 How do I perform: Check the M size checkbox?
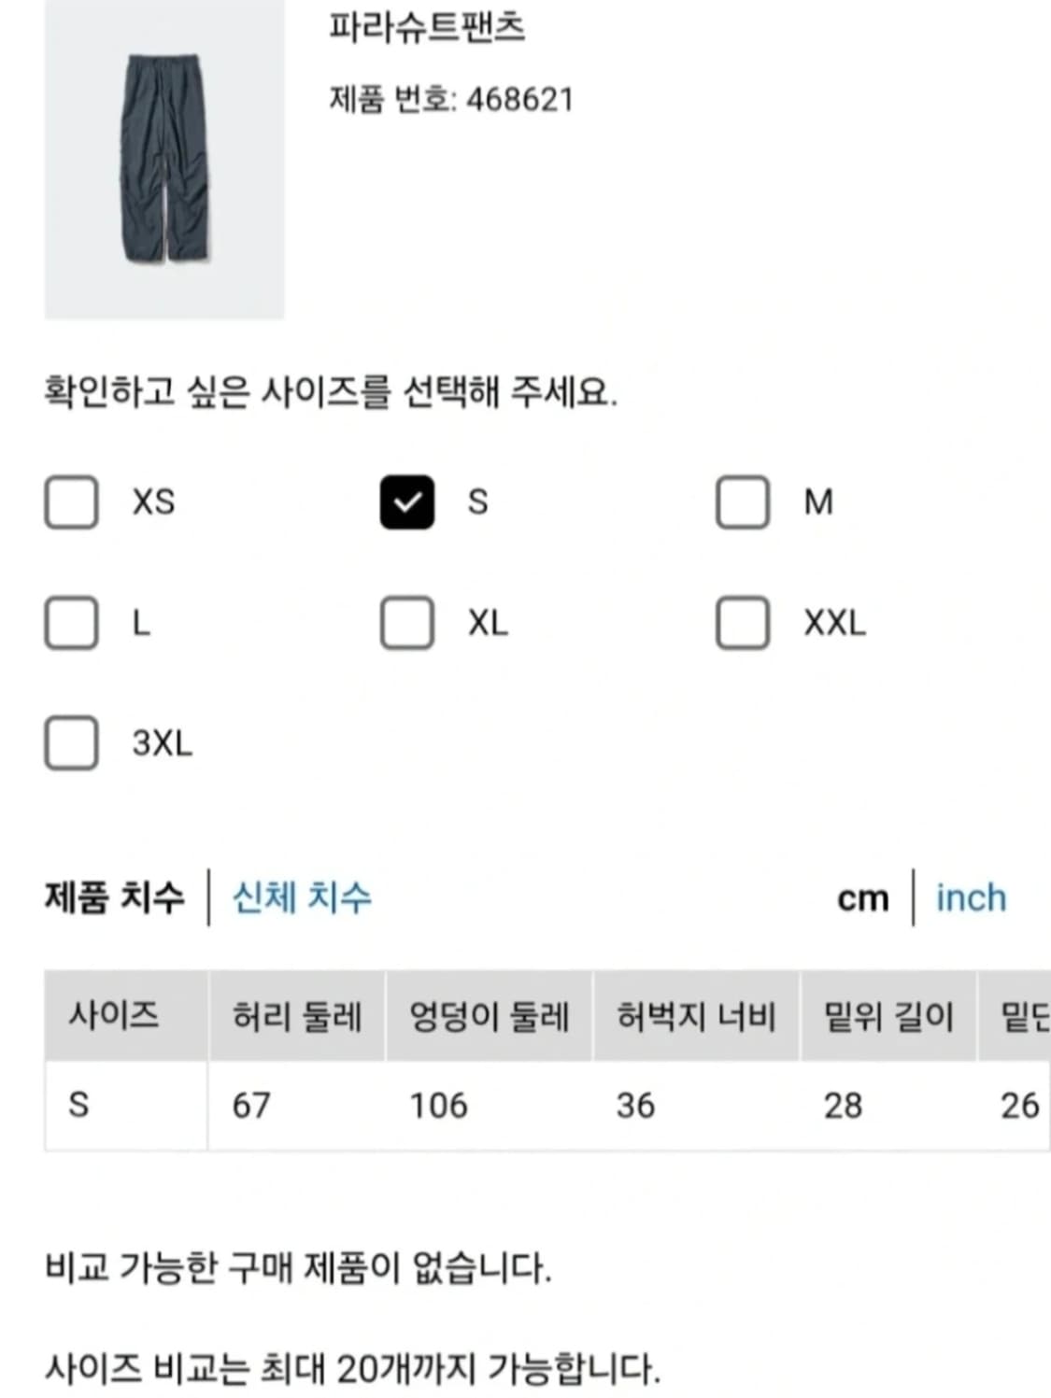tap(743, 503)
